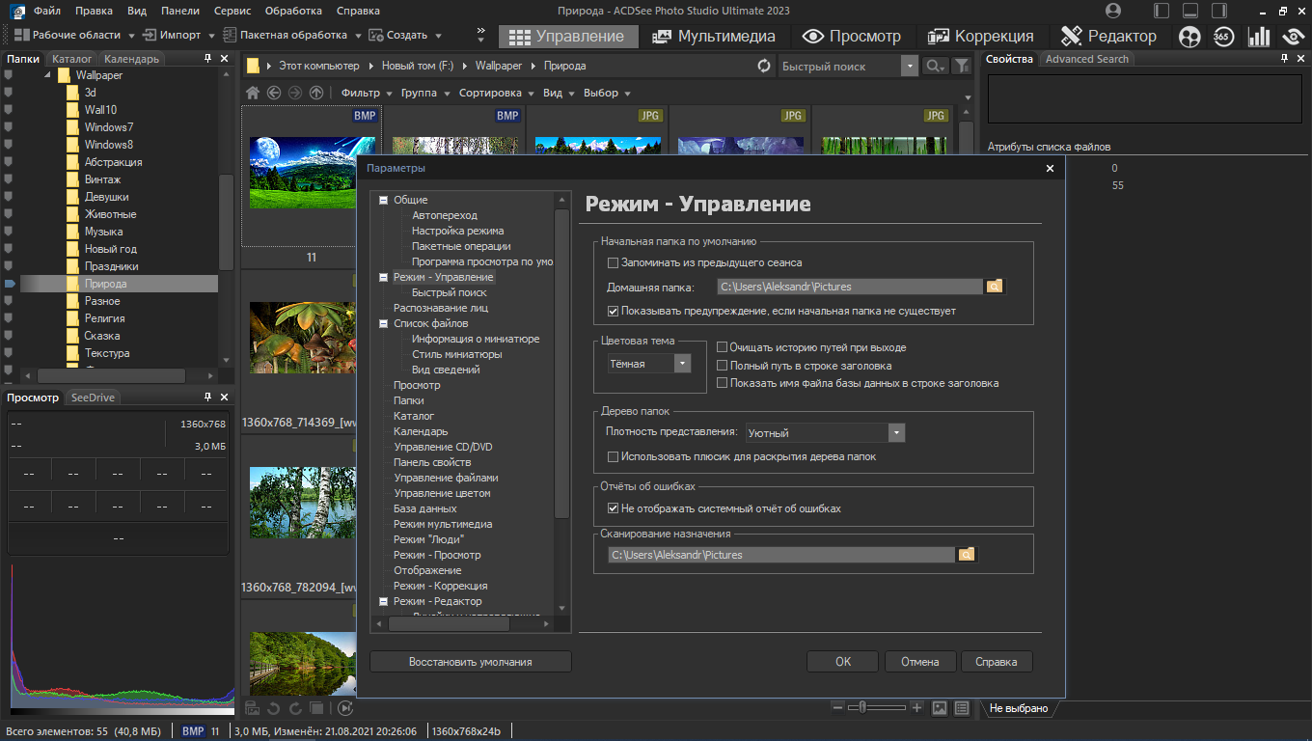Uncheck "Показывать предупреждение" about missing start folder
This screenshot has height=741, width=1312.
click(x=613, y=312)
